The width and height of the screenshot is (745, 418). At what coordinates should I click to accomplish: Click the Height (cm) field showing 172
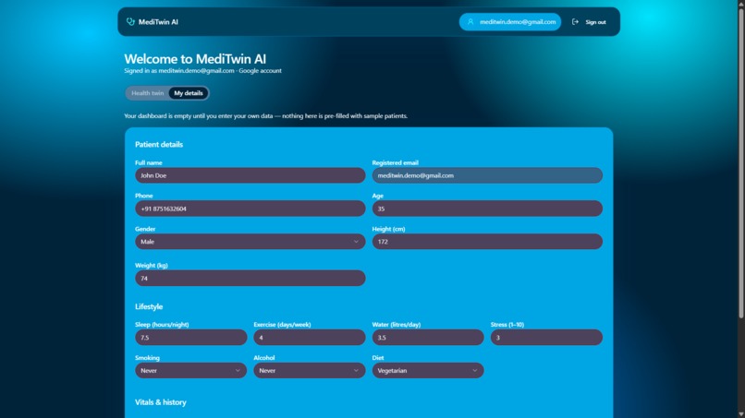click(x=487, y=242)
